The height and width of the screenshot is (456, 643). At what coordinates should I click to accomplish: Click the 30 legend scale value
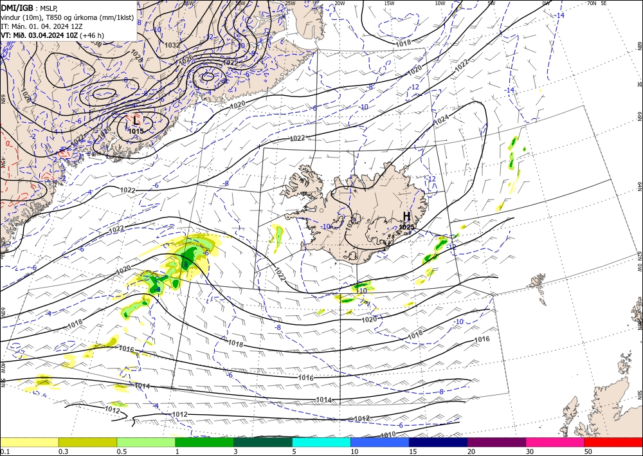[530, 451]
